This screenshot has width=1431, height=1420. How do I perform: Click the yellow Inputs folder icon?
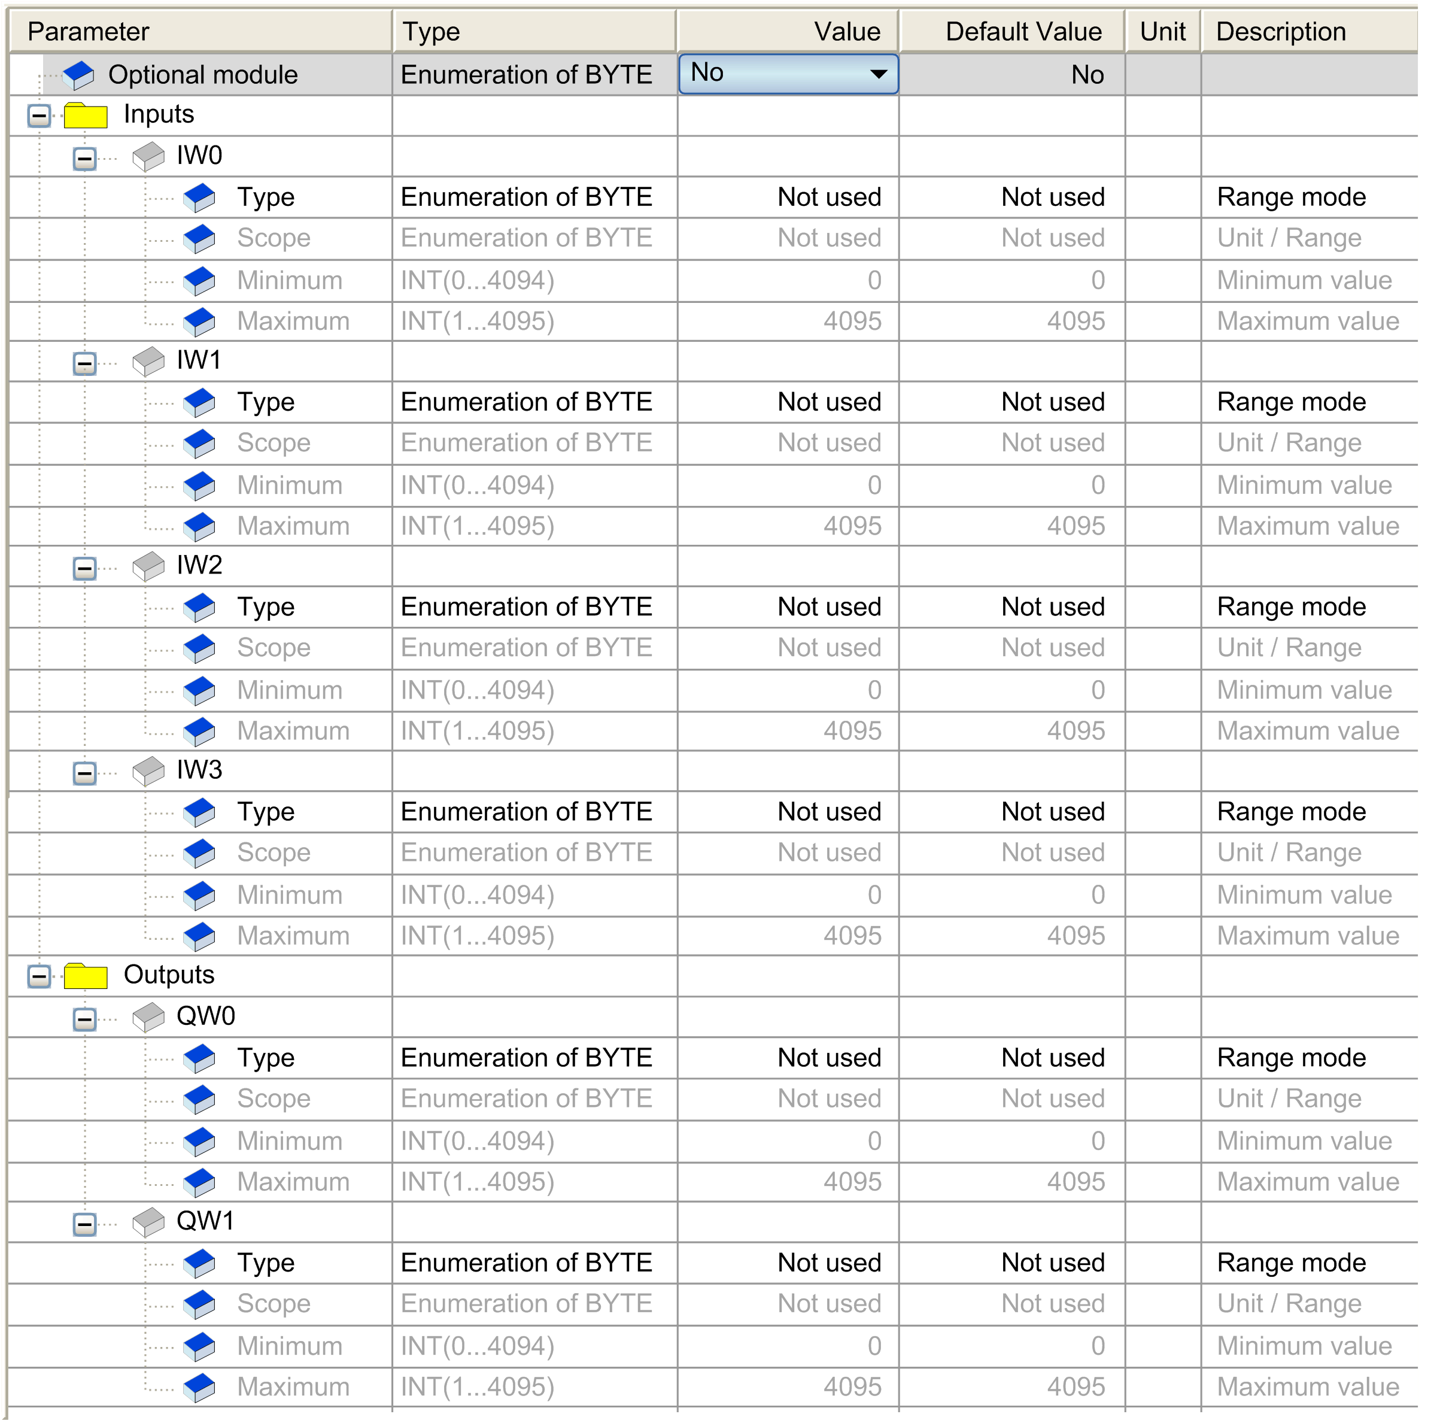(86, 116)
